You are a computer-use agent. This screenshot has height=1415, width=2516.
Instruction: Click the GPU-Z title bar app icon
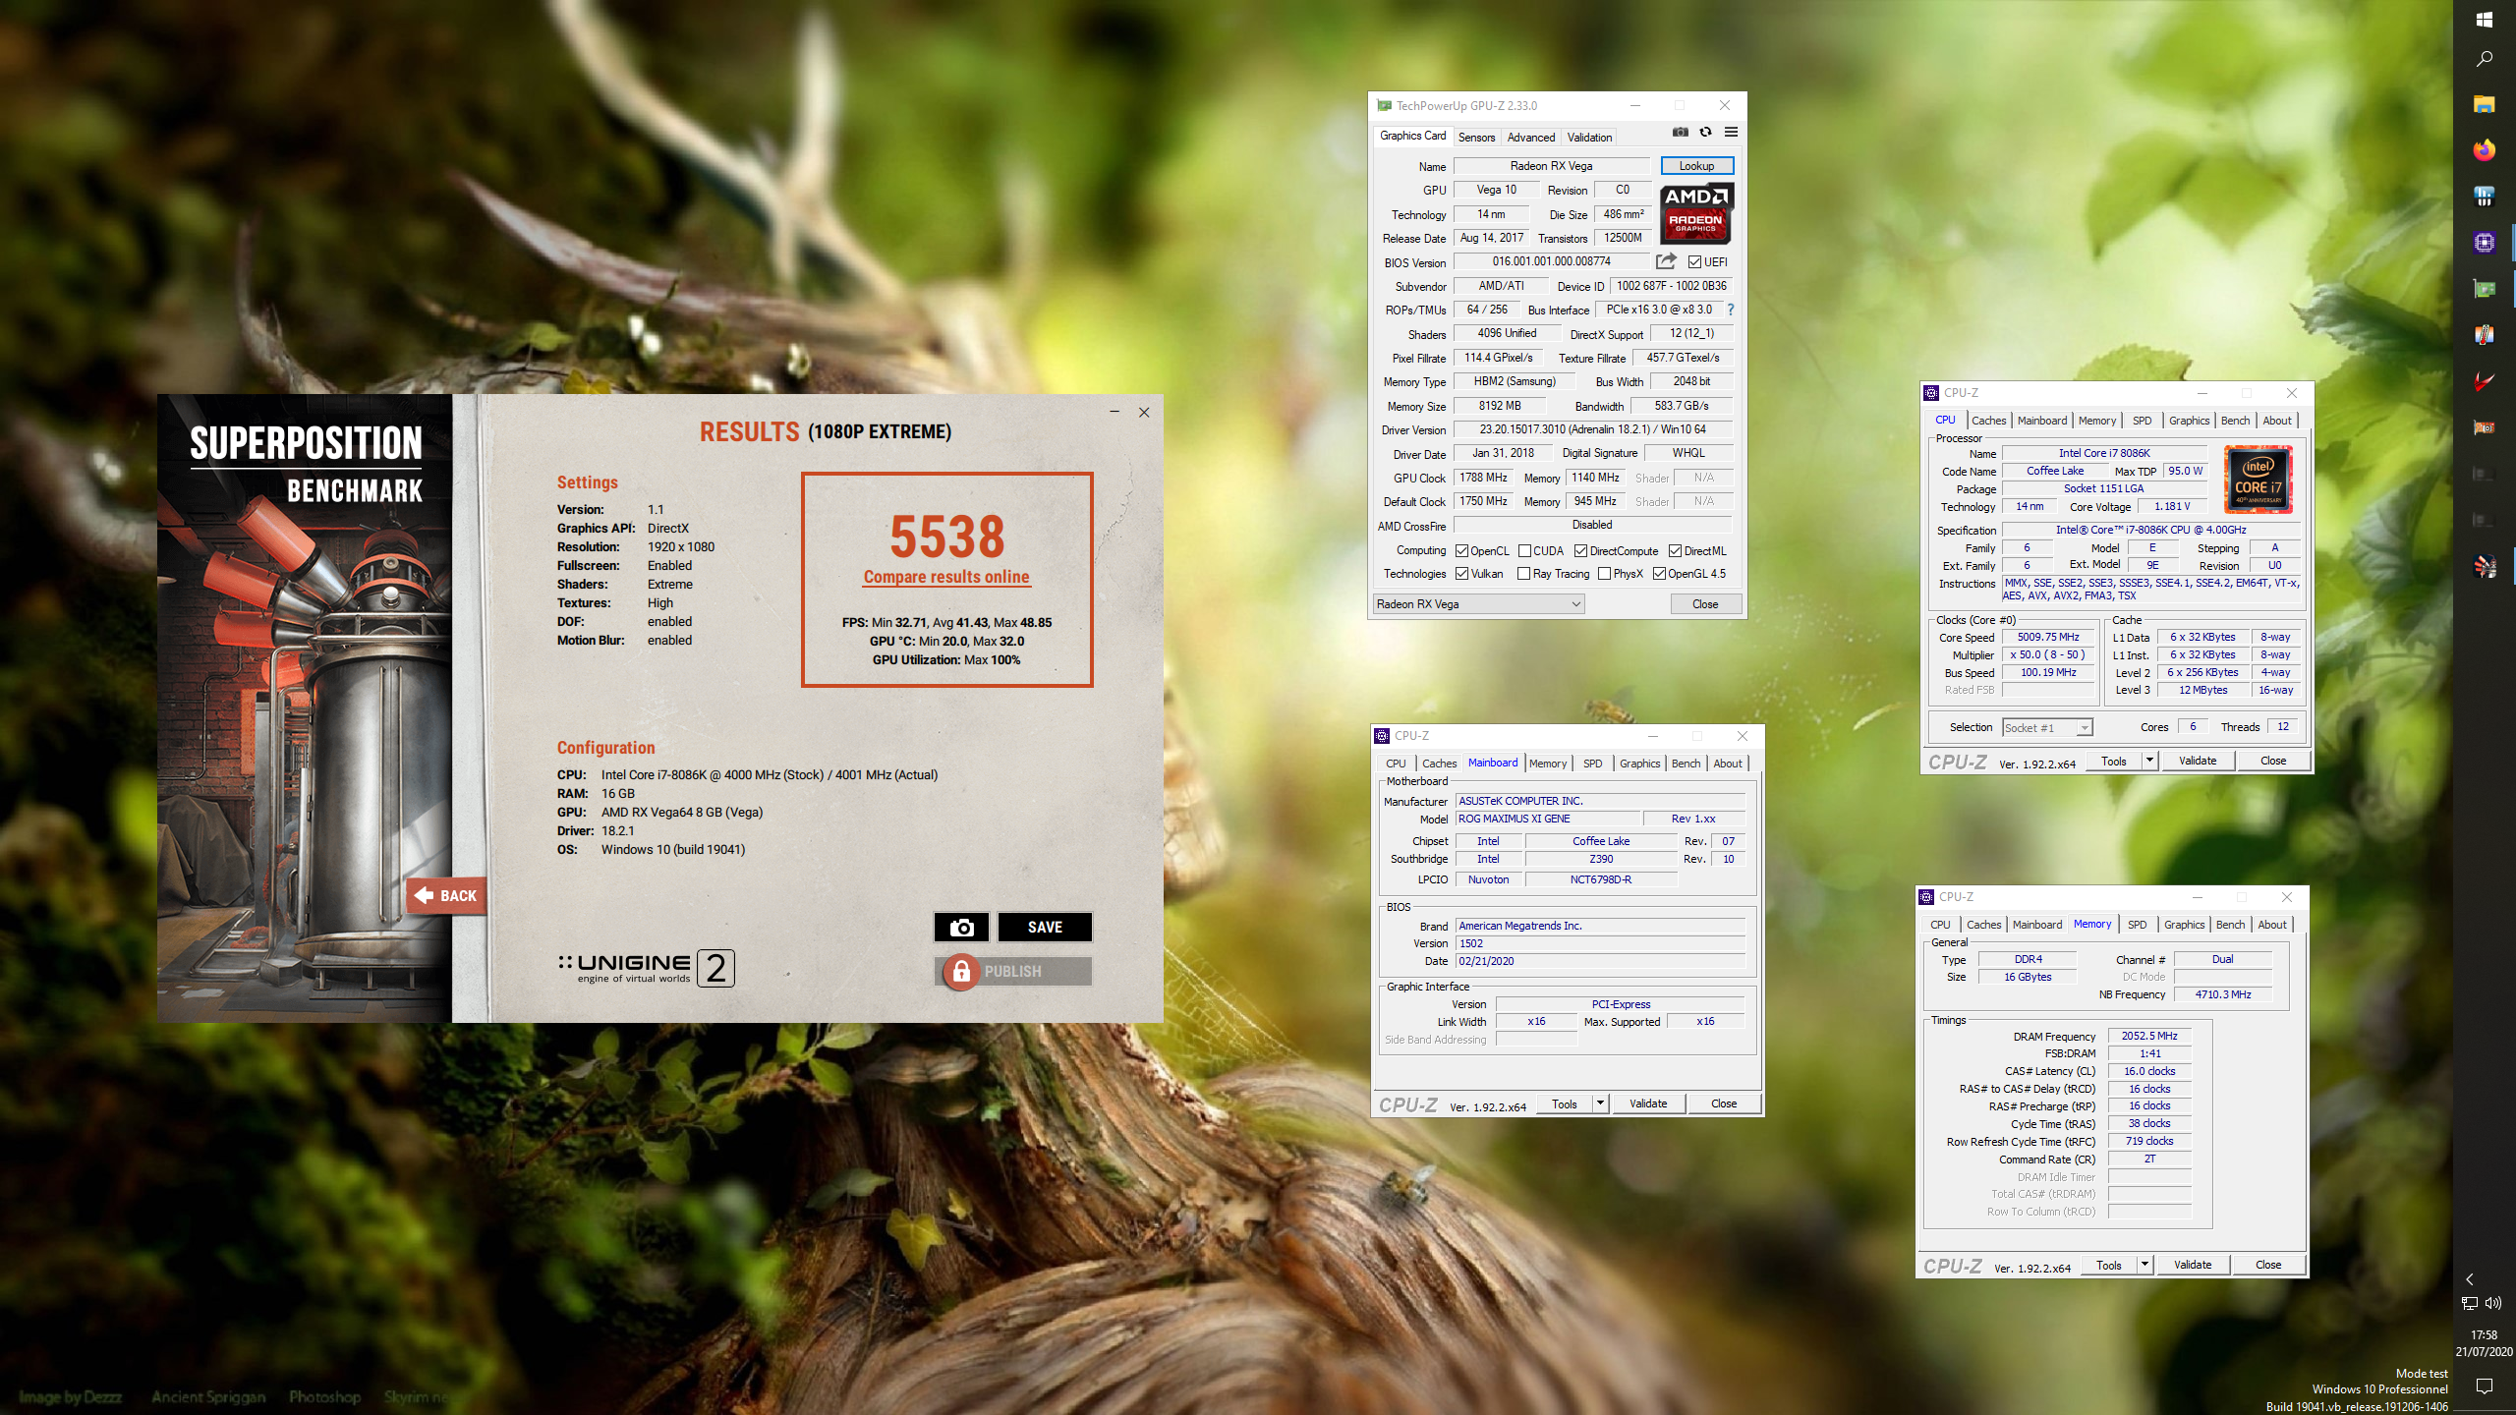tap(1384, 106)
